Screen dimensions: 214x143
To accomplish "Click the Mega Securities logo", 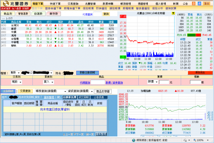I will [x=16, y=4].
